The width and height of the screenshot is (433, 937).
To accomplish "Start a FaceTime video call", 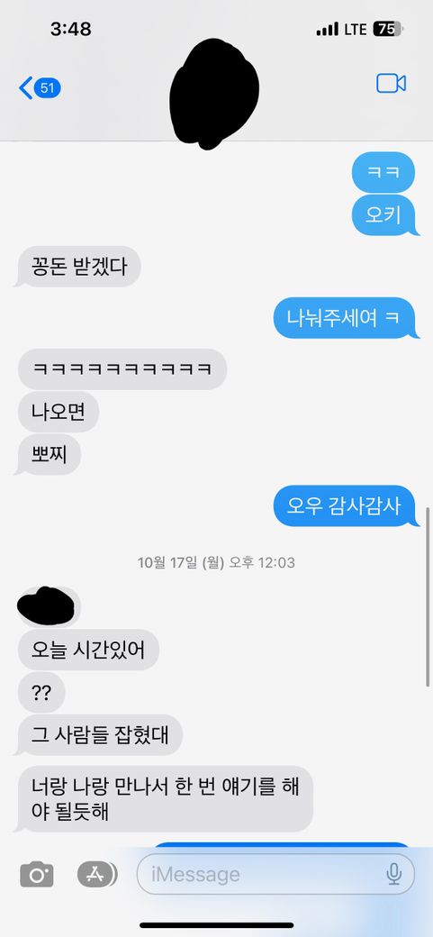I will [392, 83].
